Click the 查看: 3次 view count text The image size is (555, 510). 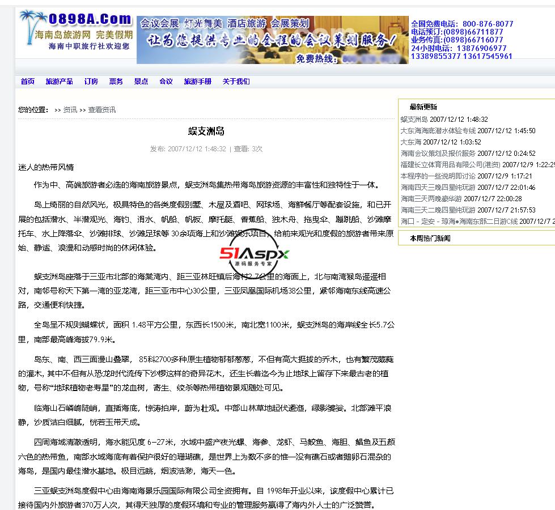248,149
